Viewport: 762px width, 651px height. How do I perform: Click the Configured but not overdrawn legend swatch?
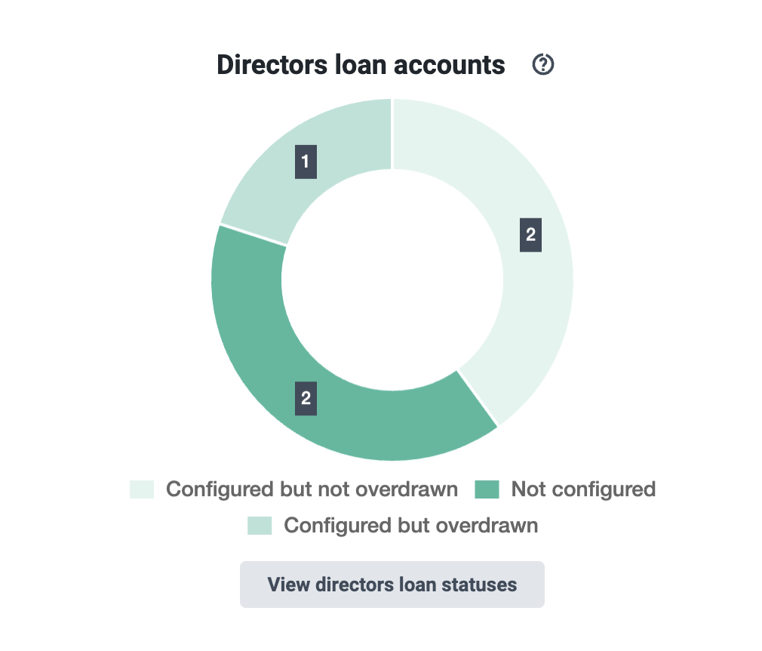point(142,489)
